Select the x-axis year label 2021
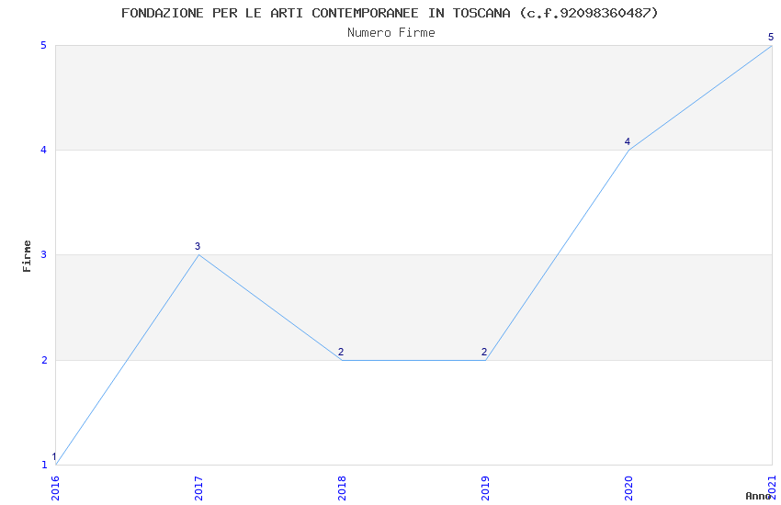Viewport: 781px width, 505px height. 773,488
